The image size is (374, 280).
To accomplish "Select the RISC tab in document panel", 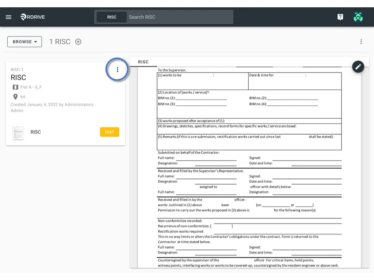I will point(143,62).
